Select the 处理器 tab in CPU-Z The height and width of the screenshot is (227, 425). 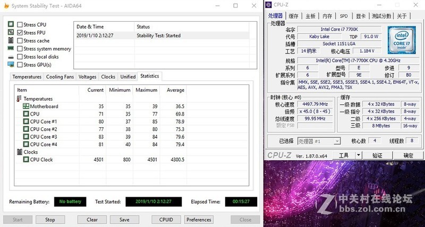click(275, 16)
